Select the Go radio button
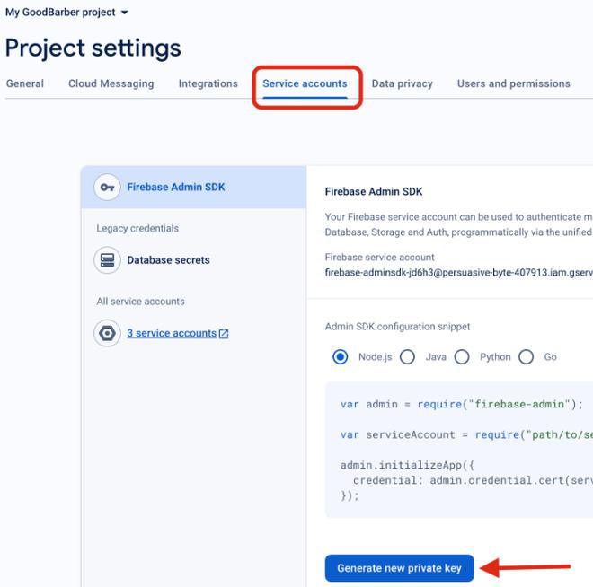 click(527, 357)
